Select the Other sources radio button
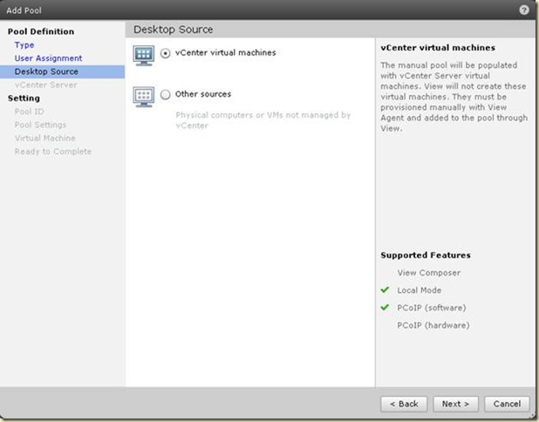The width and height of the screenshot is (539, 422). [166, 95]
